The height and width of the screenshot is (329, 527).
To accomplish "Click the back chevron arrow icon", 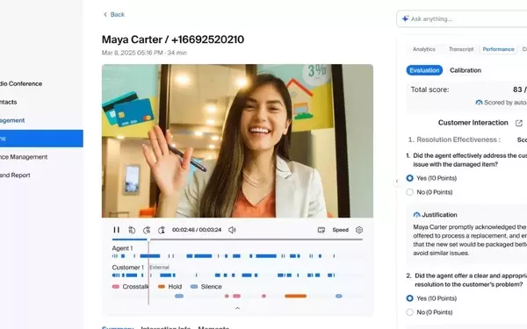I will pos(105,14).
